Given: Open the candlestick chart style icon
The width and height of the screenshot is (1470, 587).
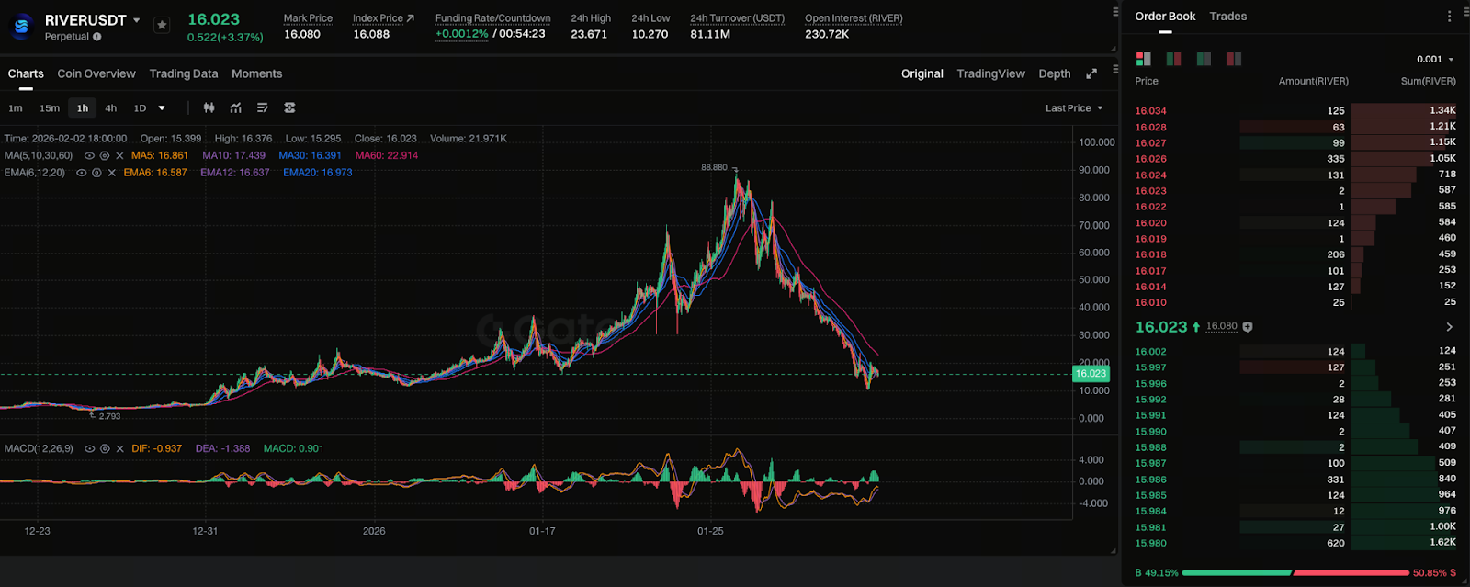Looking at the screenshot, I should 209,108.
